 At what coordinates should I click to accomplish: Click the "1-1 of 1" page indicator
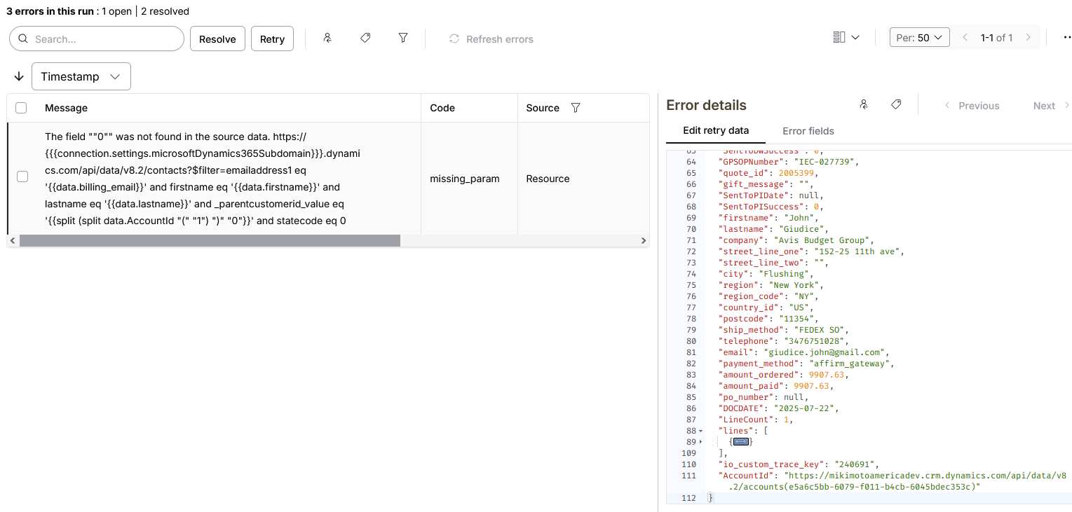(996, 38)
